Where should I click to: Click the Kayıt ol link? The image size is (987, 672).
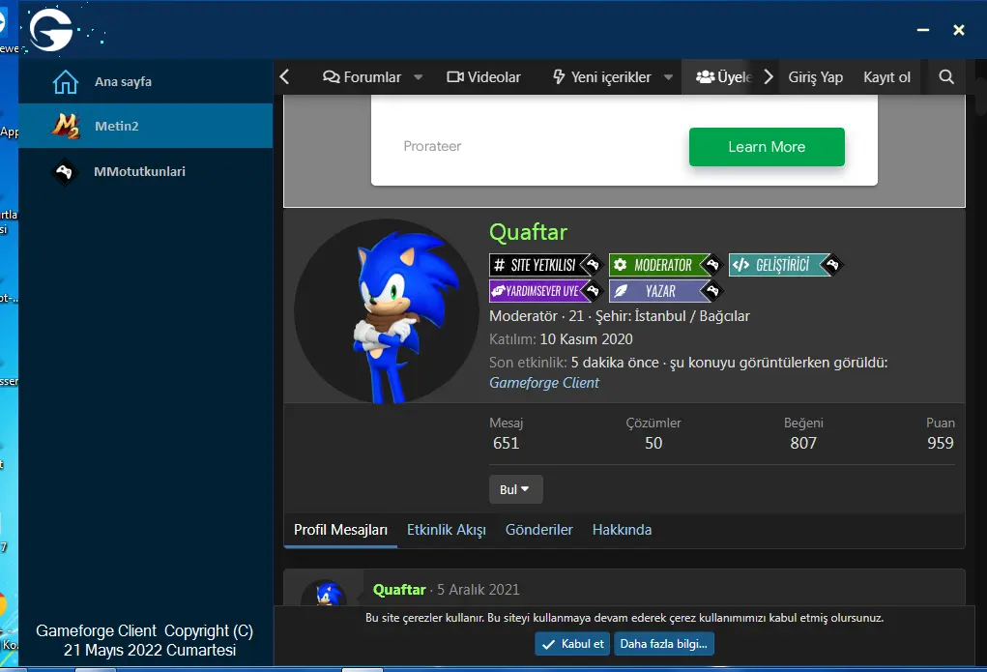[886, 76]
